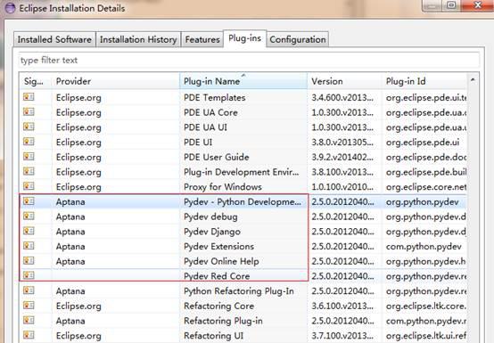The image size is (494, 343).
Task: Select the Pydev Red Core plug-in name
Action: tap(217, 276)
